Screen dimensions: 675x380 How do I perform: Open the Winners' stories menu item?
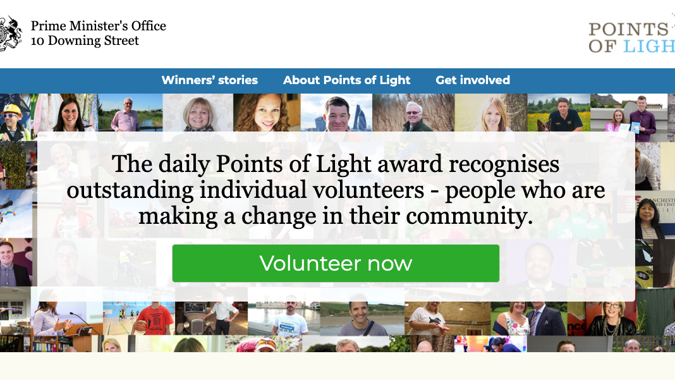pyautogui.click(x=209, y=80)
